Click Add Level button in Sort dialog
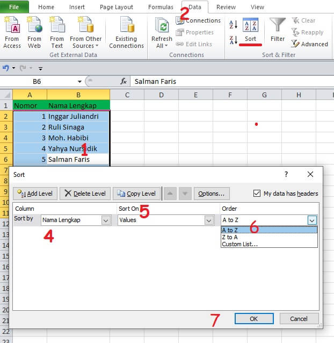Screen dimensions: 334x343 (35, 194)
